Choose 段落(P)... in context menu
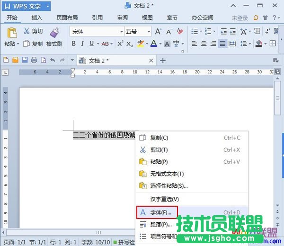This screenshot has width=284, height=246. point(192,225)
